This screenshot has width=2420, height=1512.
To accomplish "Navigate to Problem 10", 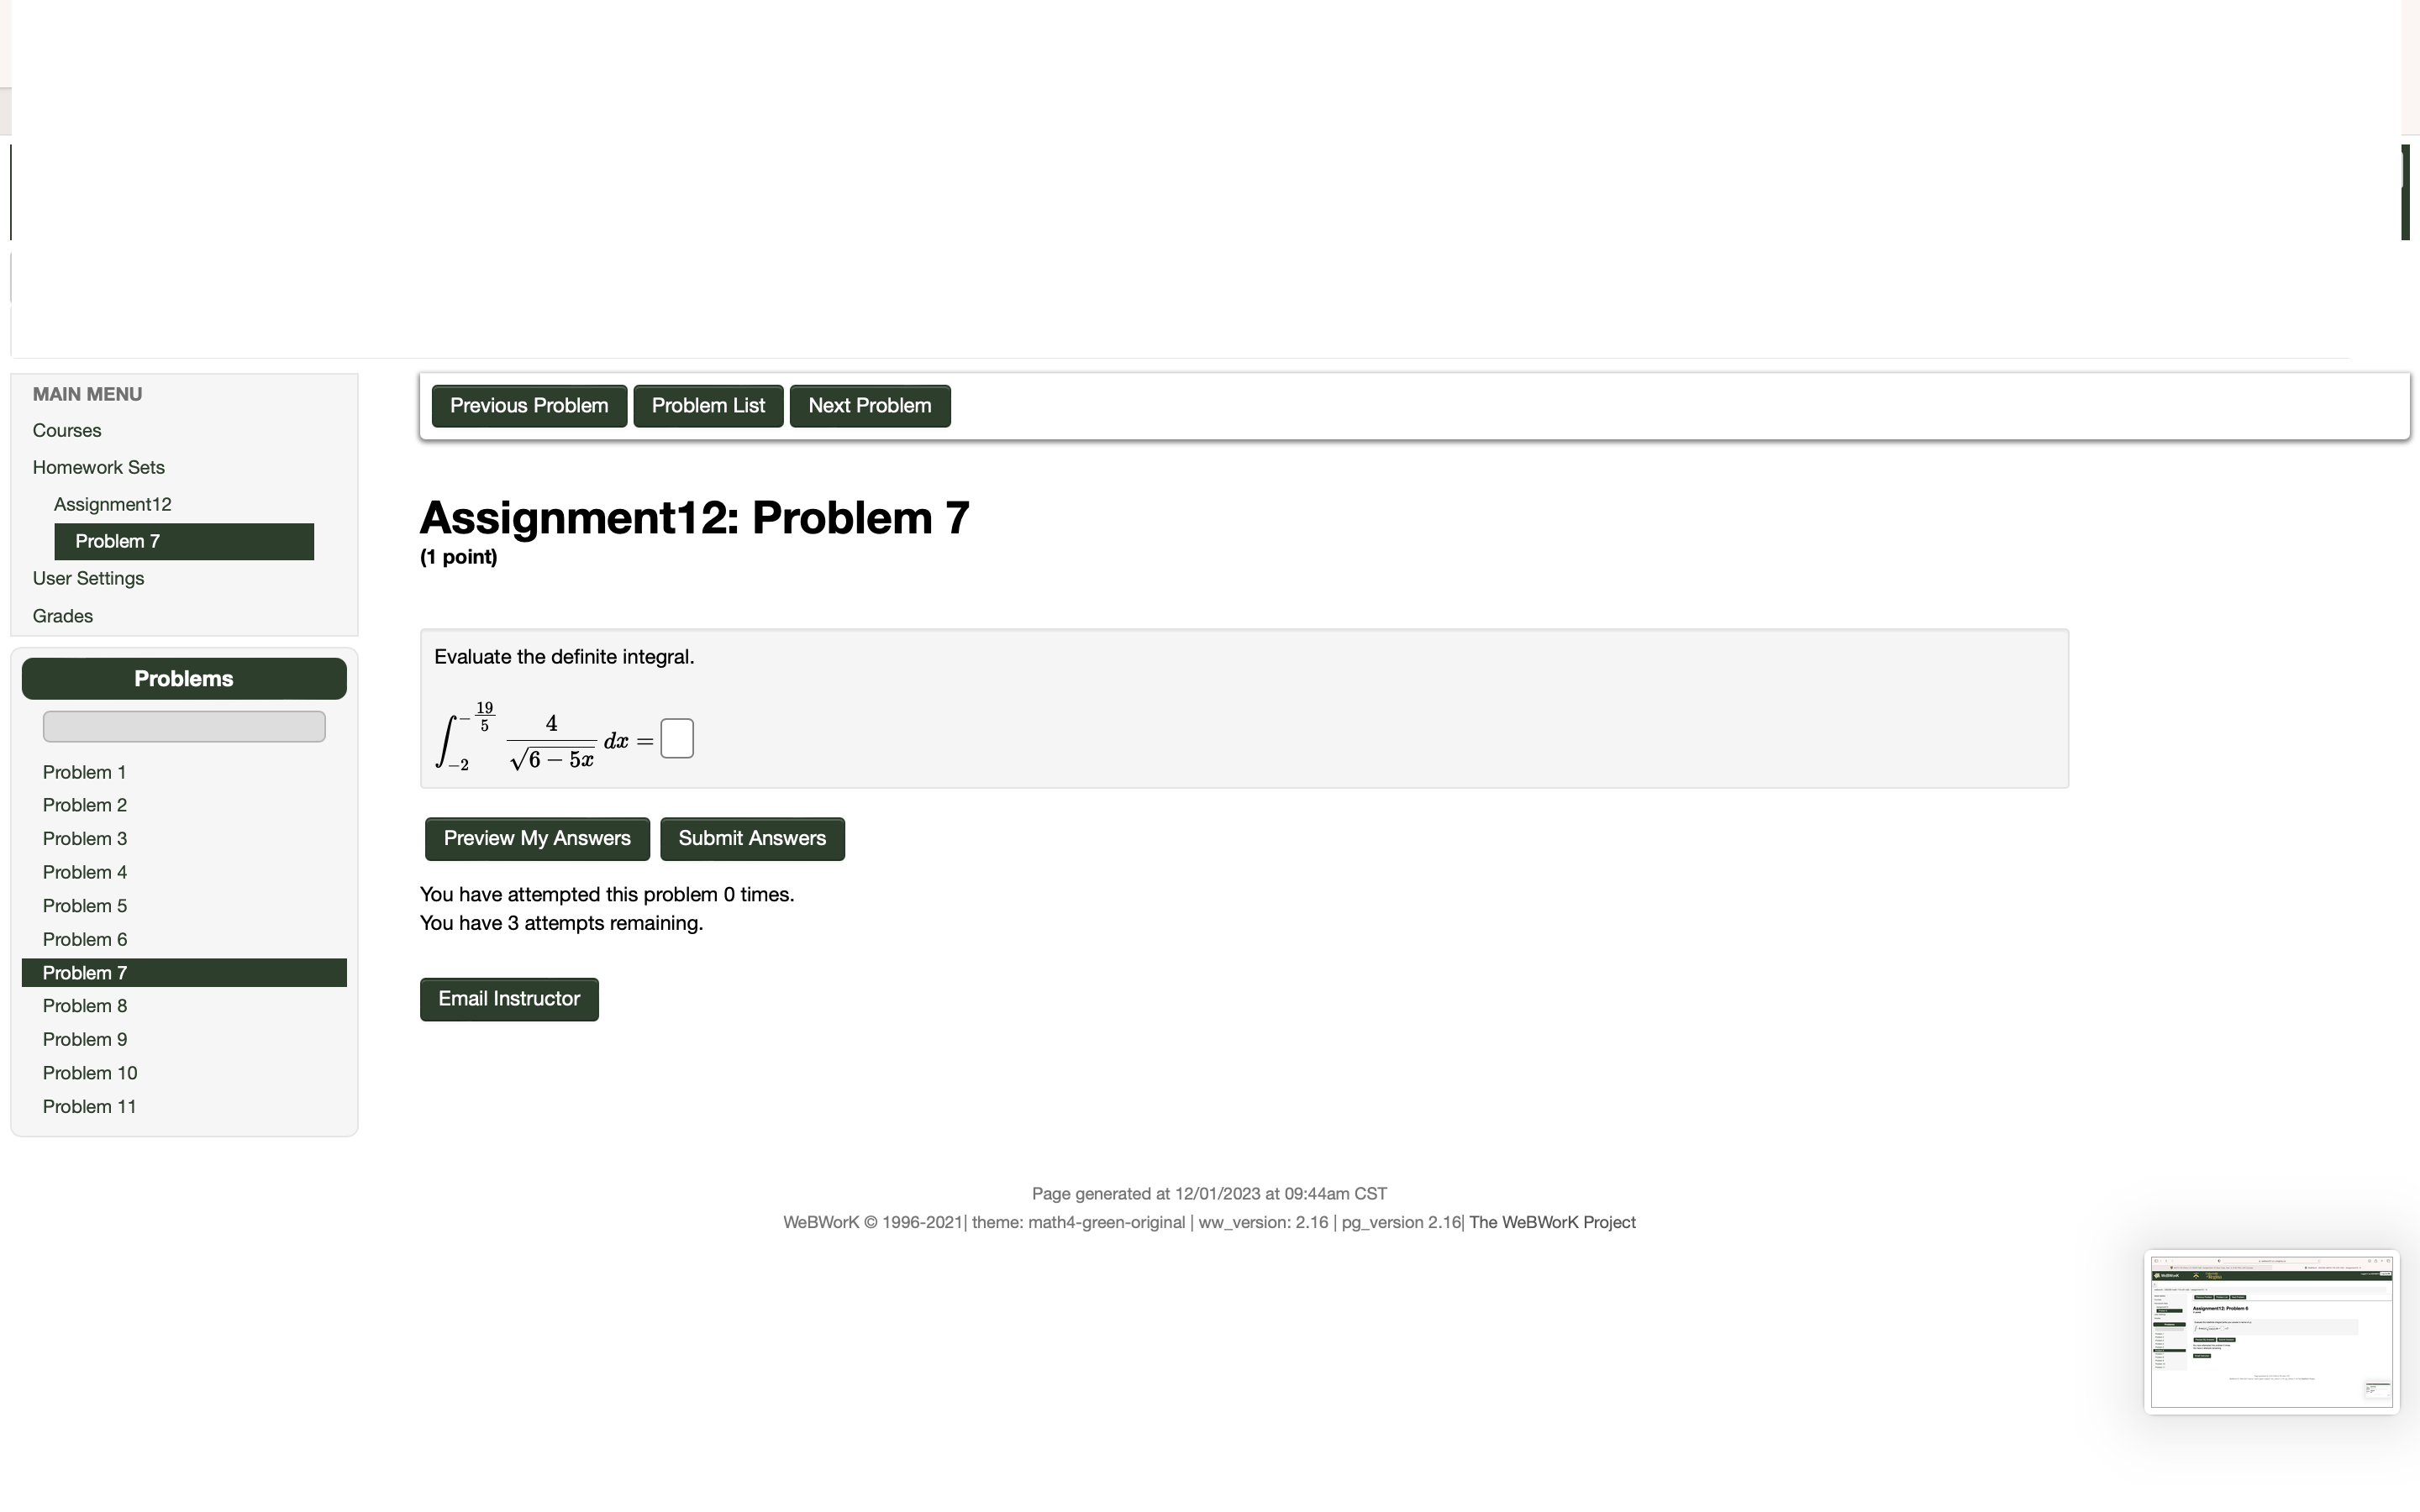I will (90, 1072).
